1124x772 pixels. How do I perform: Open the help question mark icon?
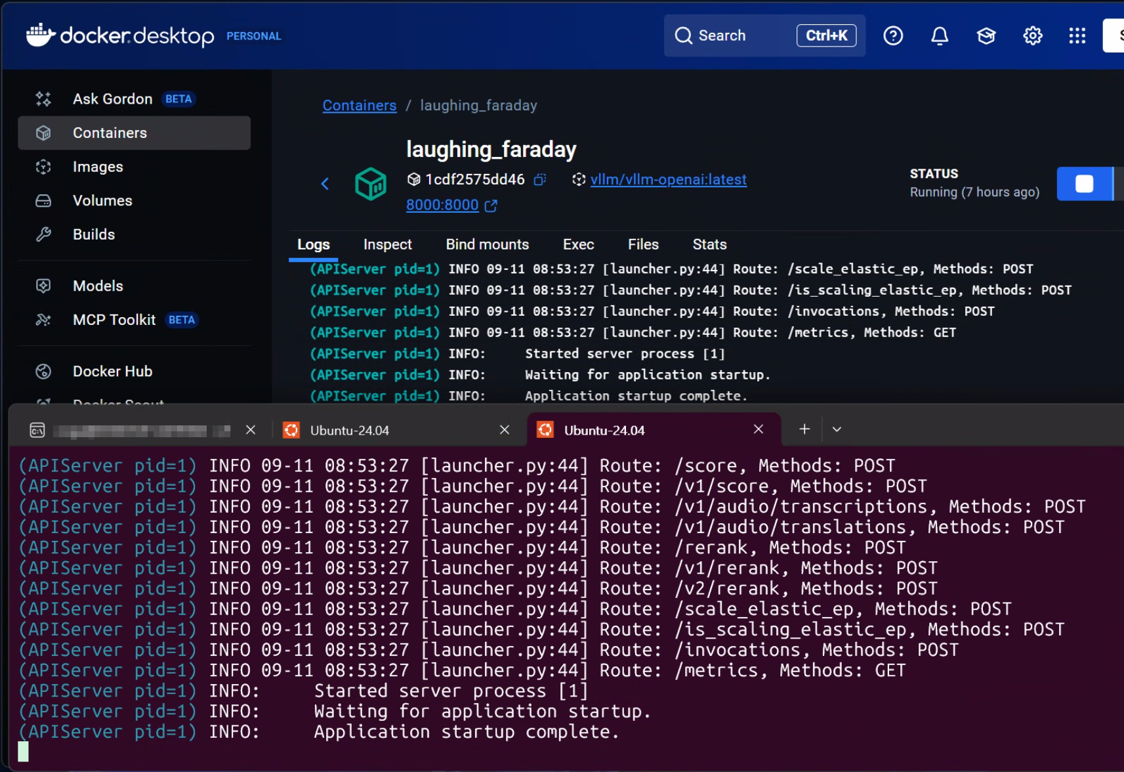coord(893,35)
